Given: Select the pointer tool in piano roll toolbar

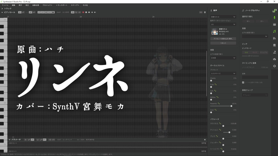Looking at the screenshot, I should point(20,12).
